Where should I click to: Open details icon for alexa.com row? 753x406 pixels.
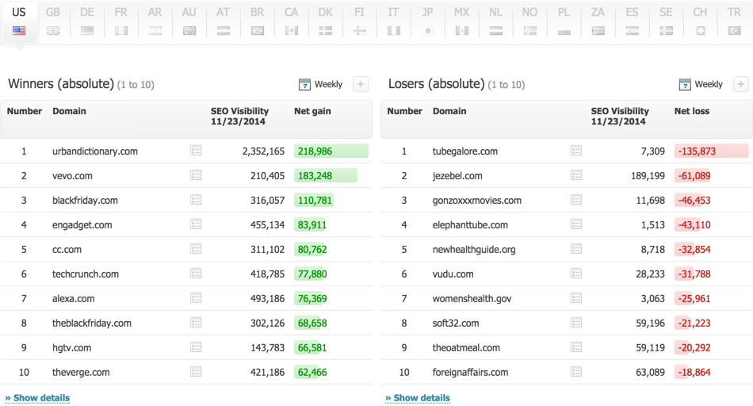[196, 298]
